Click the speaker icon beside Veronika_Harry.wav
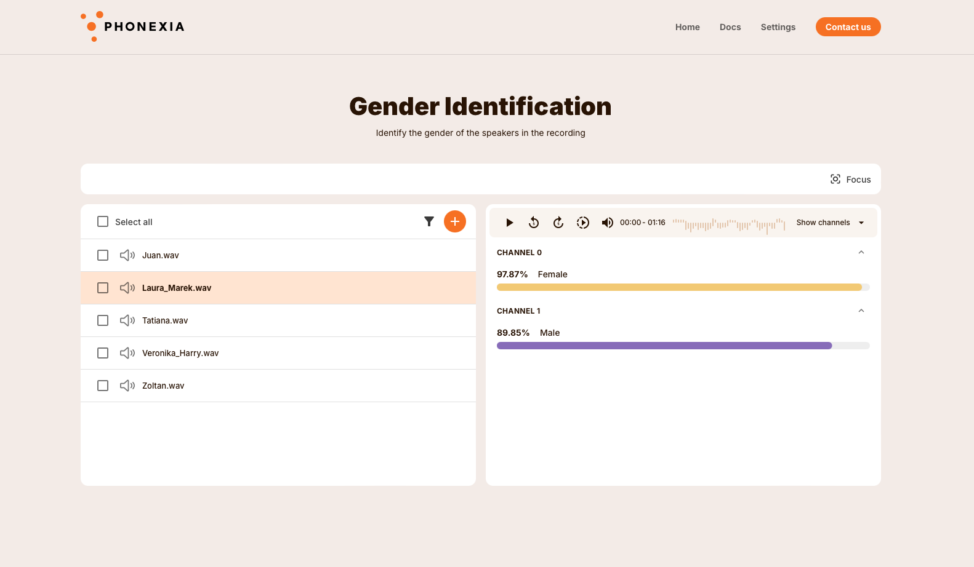This screenshot has height=567, width=974. click(x=127, y=353)
